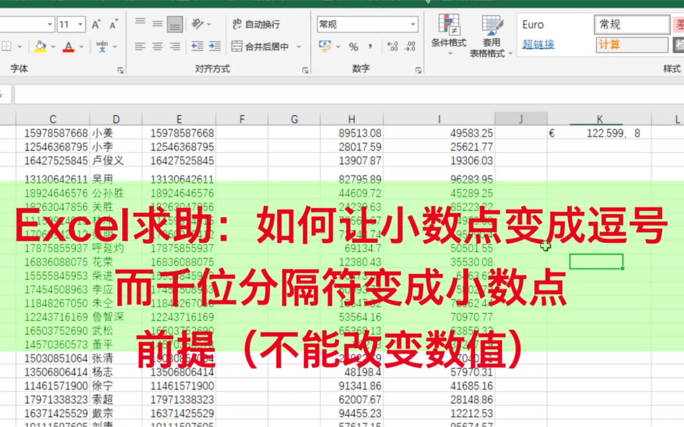Select the cell with 12212.53
The width and height of the screenshot is (684, 427).
coord(439,413)
